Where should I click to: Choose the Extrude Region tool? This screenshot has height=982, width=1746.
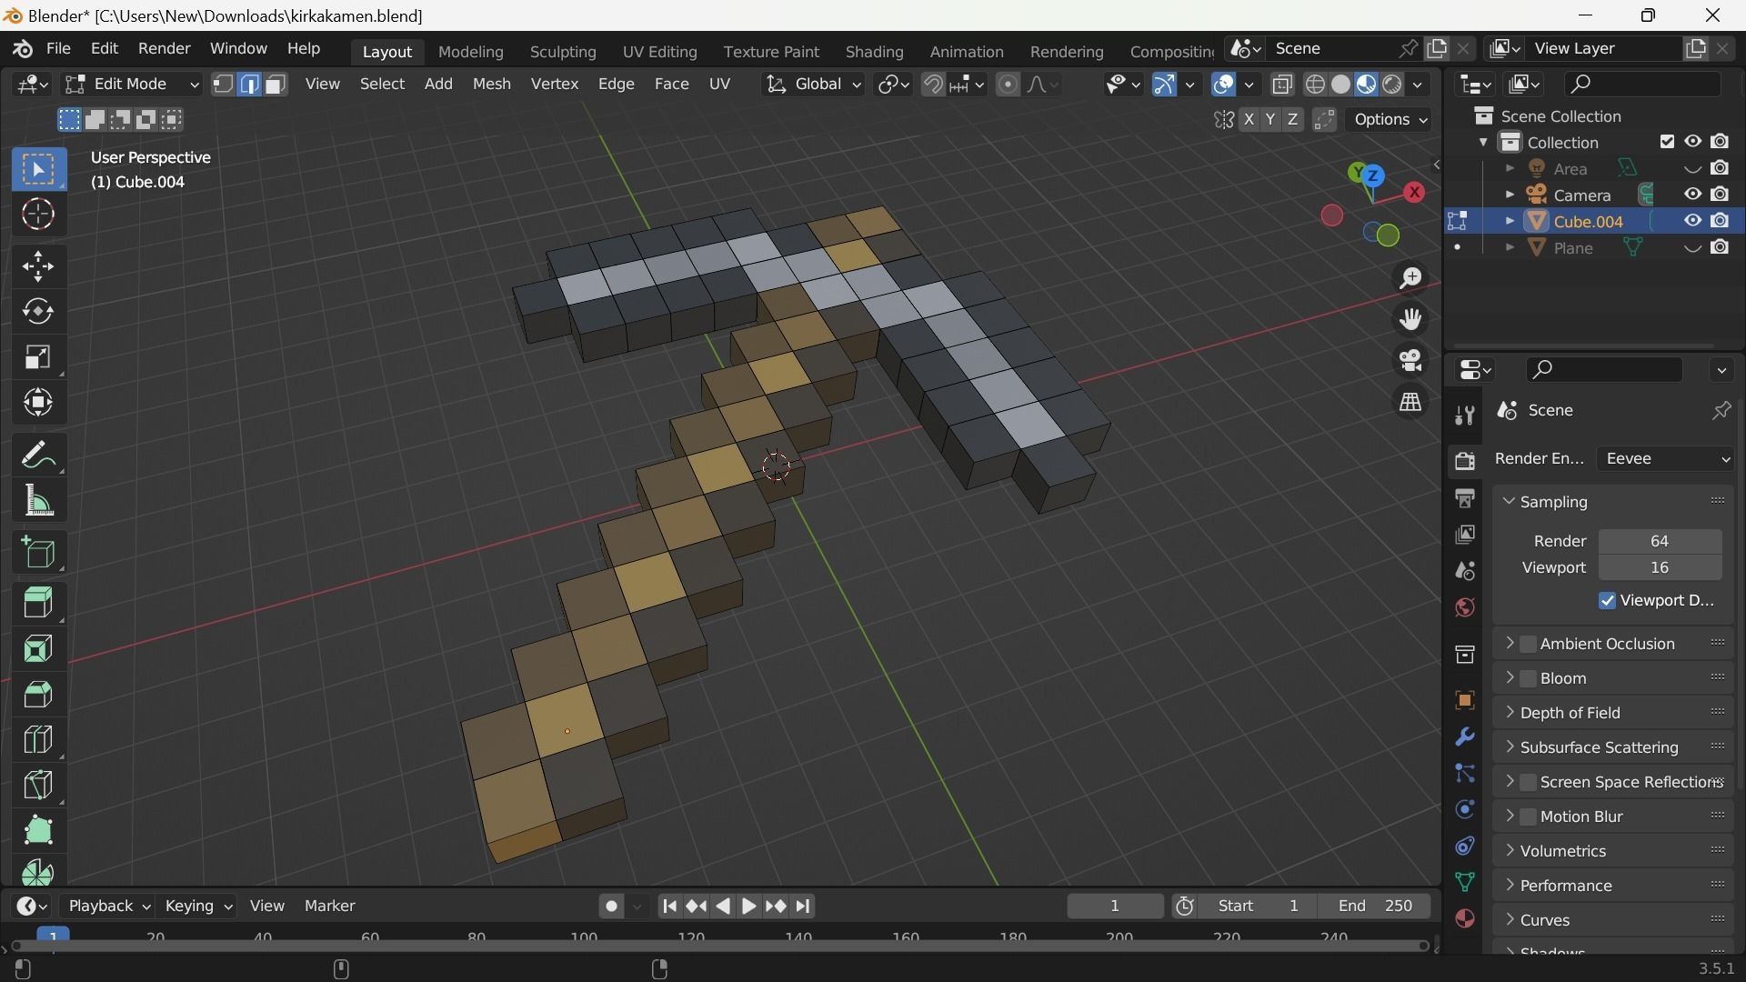coord(38,603)
